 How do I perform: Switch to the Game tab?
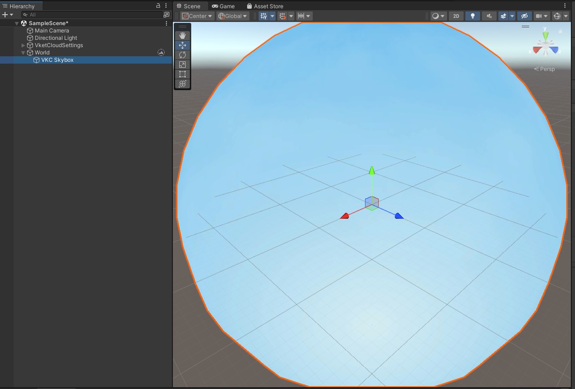[x=224, y=6]
